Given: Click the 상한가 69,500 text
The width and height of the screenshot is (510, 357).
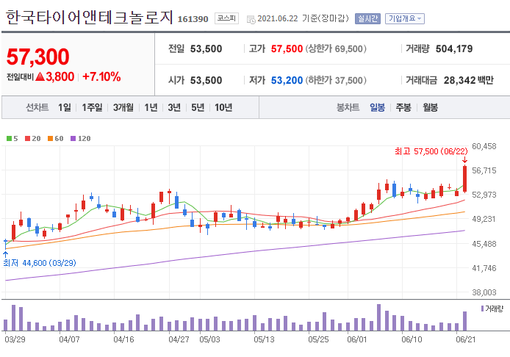Looking at the screenshot, I should (x=336, y=48).
